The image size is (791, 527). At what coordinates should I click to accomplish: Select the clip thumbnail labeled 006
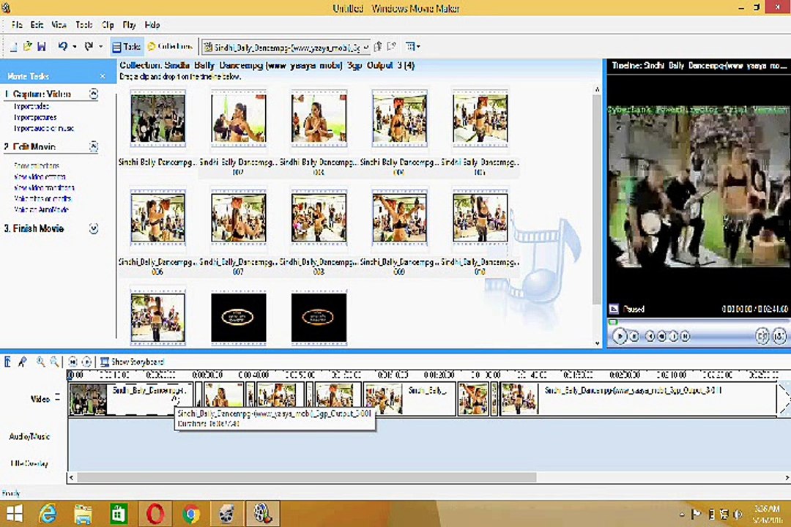[158, 218]
